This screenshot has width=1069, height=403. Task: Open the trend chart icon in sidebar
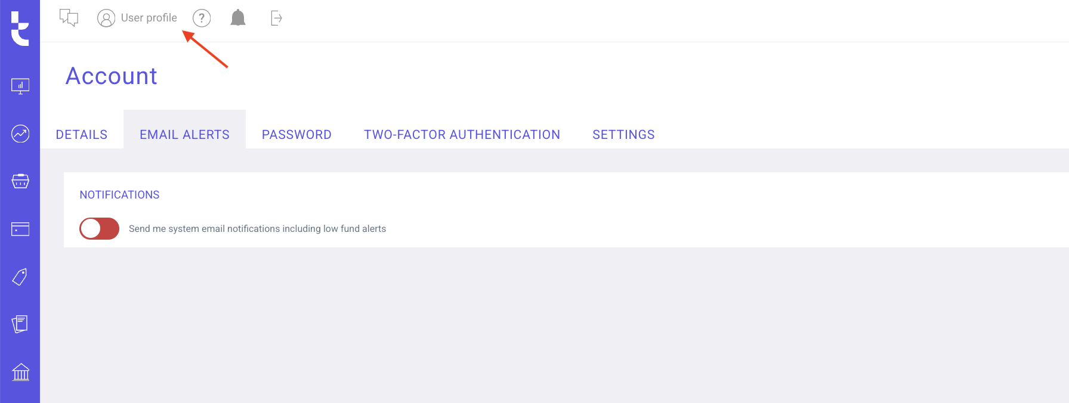20,134
